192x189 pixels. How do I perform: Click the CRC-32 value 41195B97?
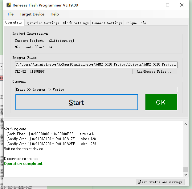tap(37, 71)
